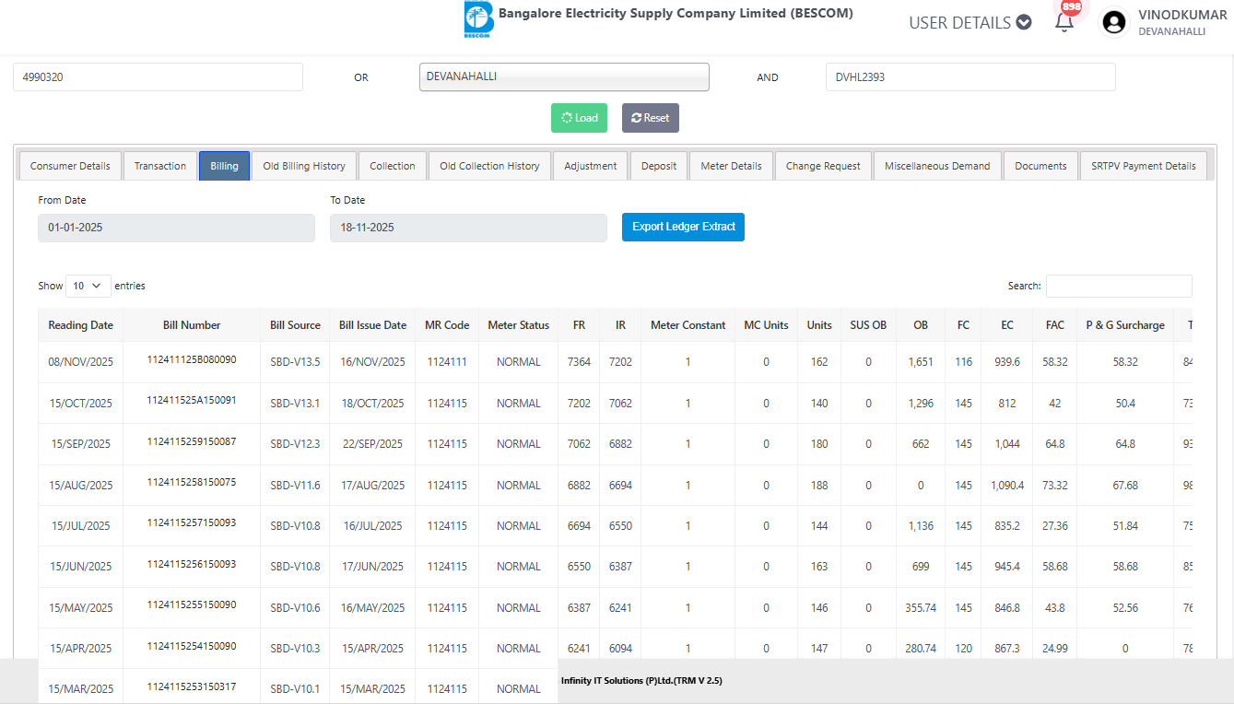Click the From Date field

(x=176, y=228)
